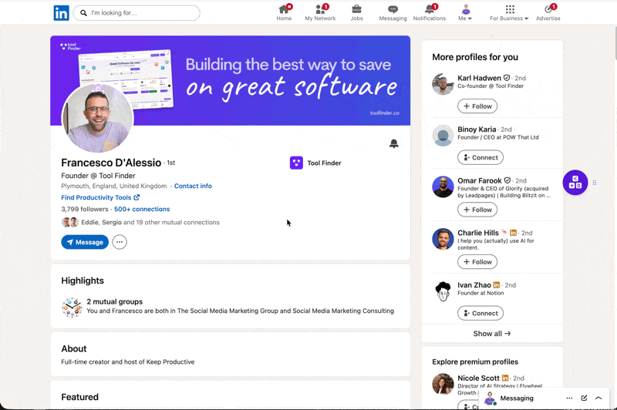Click Ivan Zhao's LinkedIn premium badge

(496, 285)
